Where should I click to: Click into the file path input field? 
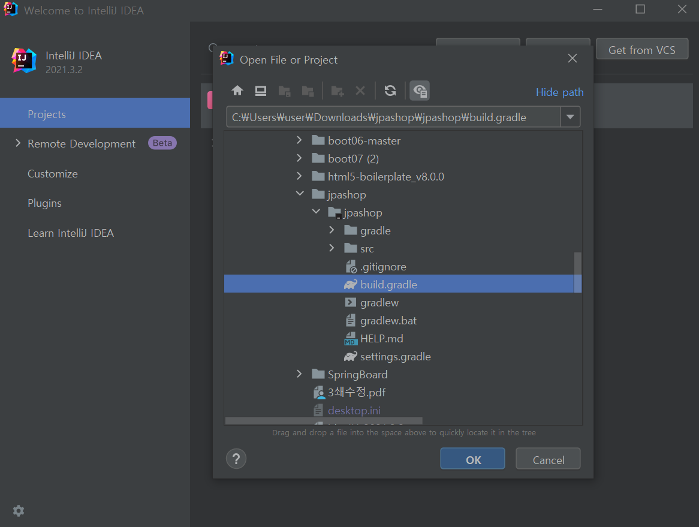[x=393, y=118]
